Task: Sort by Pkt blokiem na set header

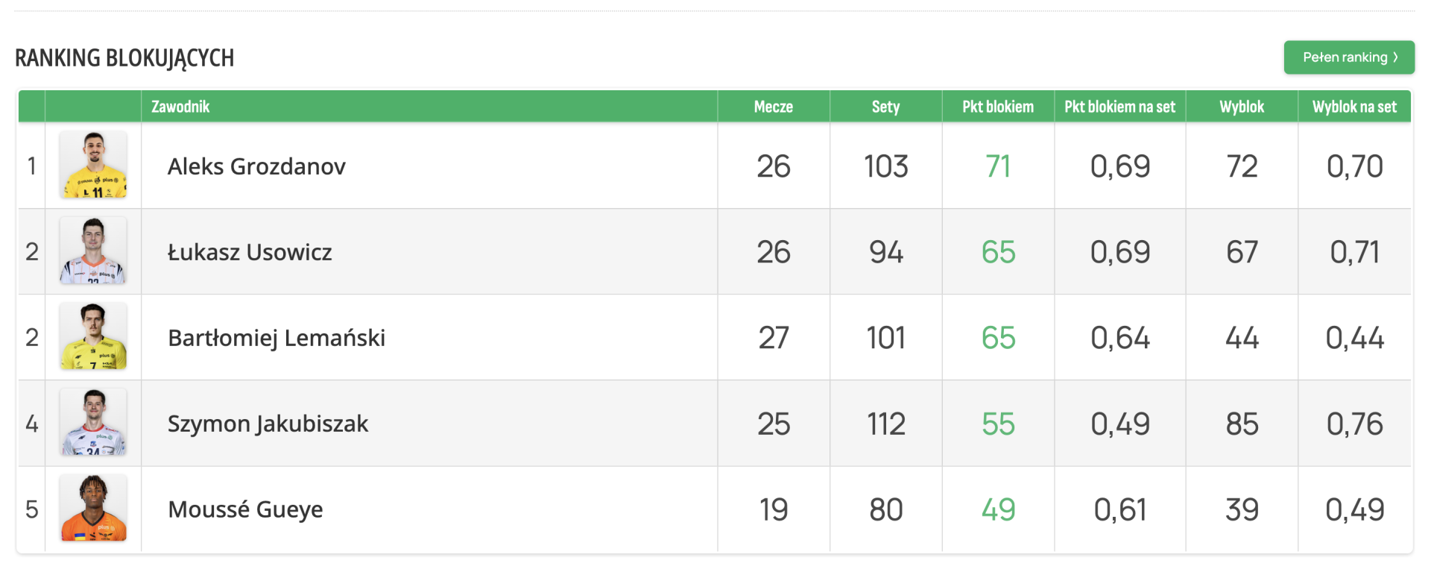Action: click(x=1119, y=107)
